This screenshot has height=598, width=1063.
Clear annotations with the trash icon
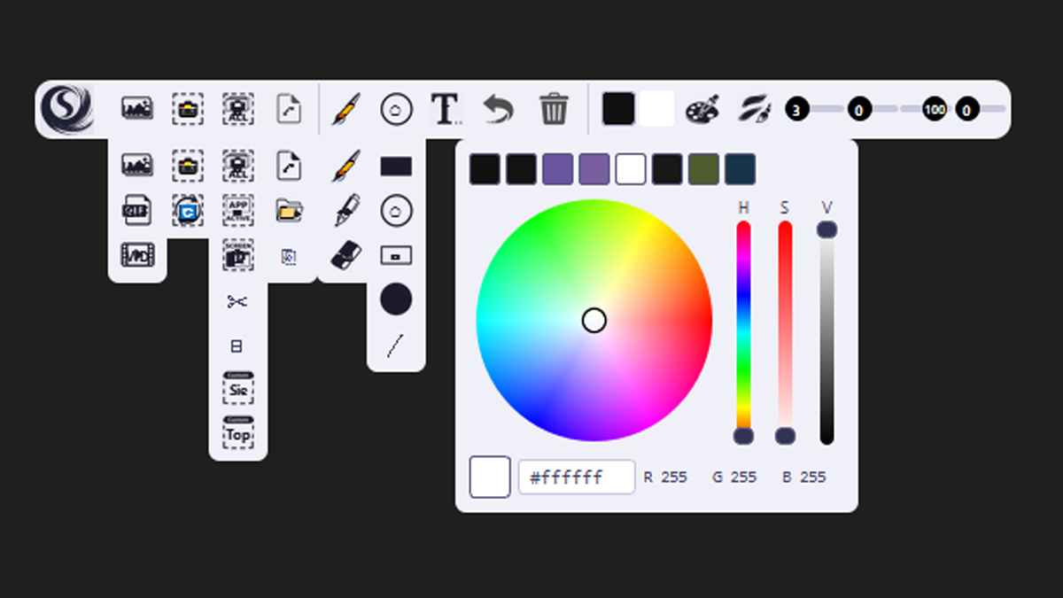pyautogui.click(x=555, y=109)
